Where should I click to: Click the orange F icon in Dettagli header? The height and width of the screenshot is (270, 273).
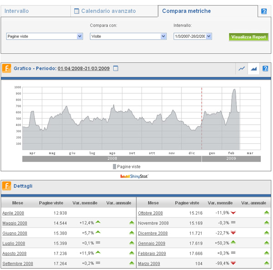[7, 186]
